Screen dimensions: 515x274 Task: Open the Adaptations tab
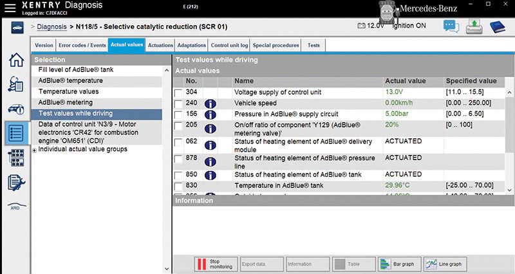point(191,45)
